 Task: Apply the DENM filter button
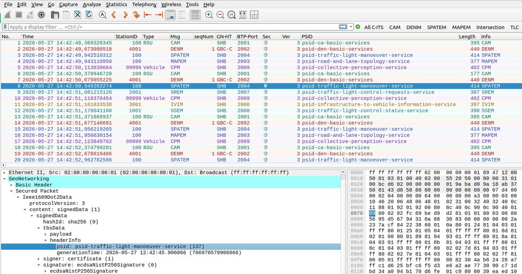click(414, 27)
